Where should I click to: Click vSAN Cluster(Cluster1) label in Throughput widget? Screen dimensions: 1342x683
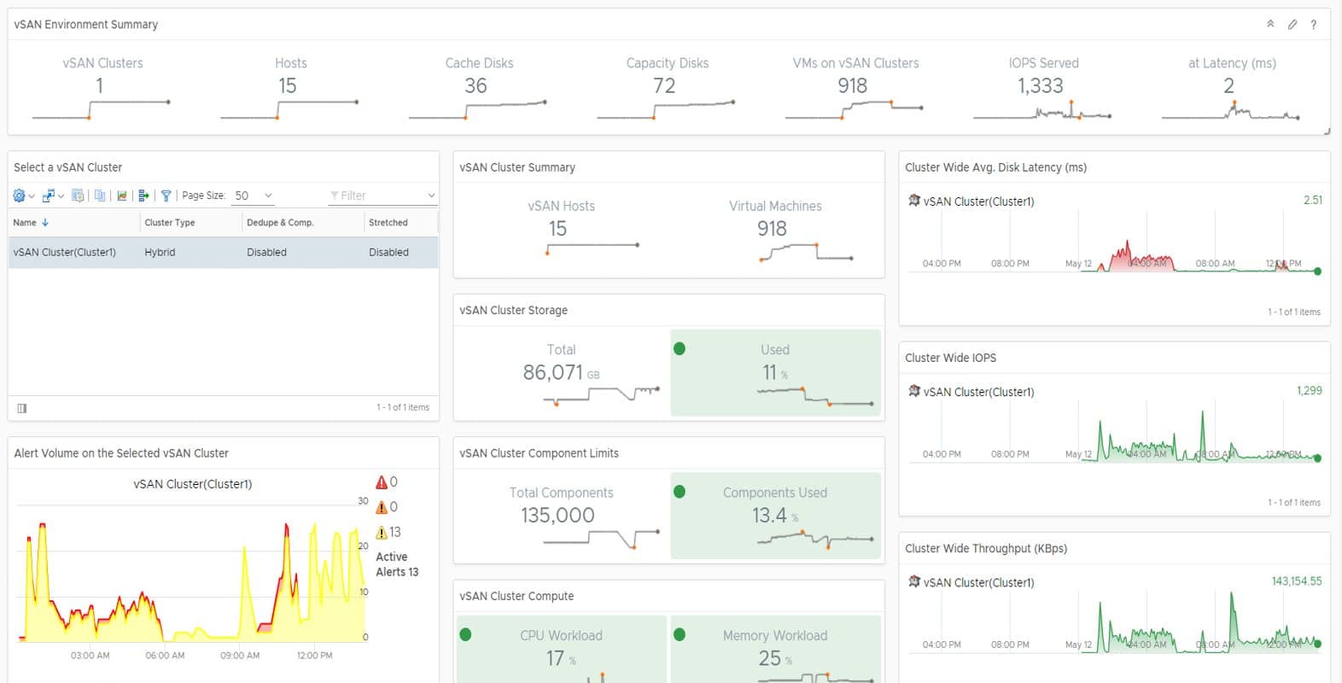click(x=979, y=582)
